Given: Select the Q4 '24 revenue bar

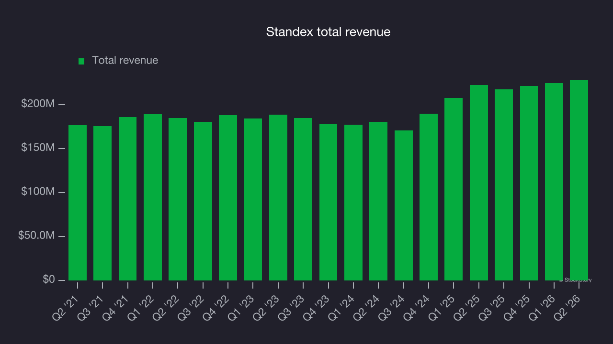Looking at the screenshot, I should click(429, 197).
